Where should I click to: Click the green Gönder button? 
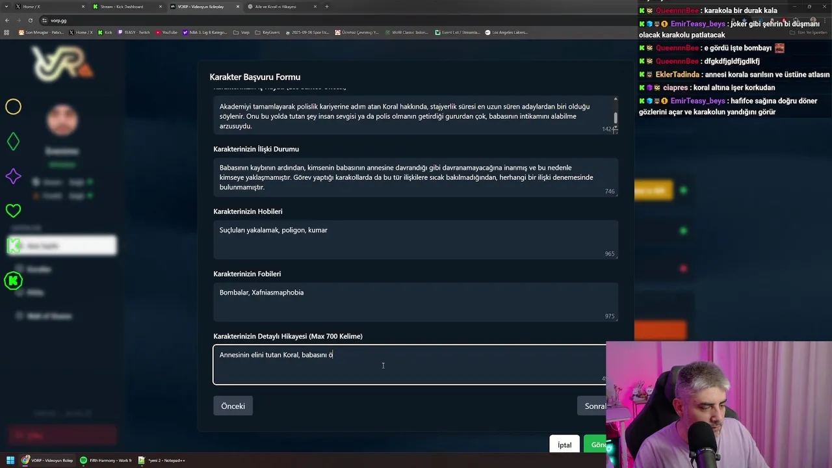point(596,445)
